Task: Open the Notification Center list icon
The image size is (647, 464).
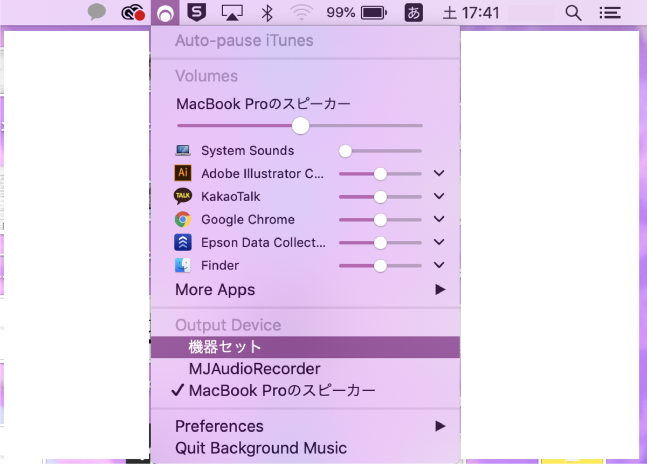Action: [609, 13]
